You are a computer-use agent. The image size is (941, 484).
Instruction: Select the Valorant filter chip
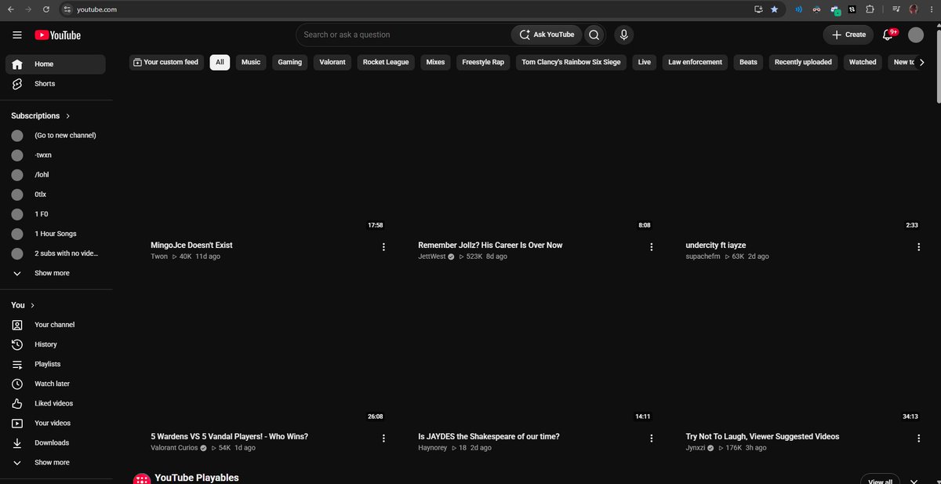click(332, 62)
